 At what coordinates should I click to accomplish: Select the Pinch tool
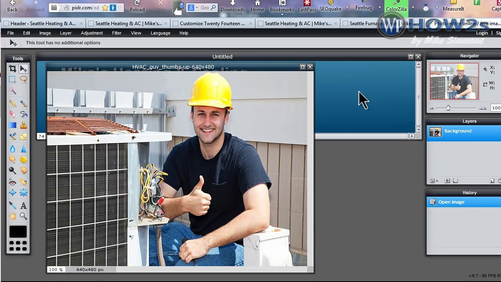coord(23,193)
